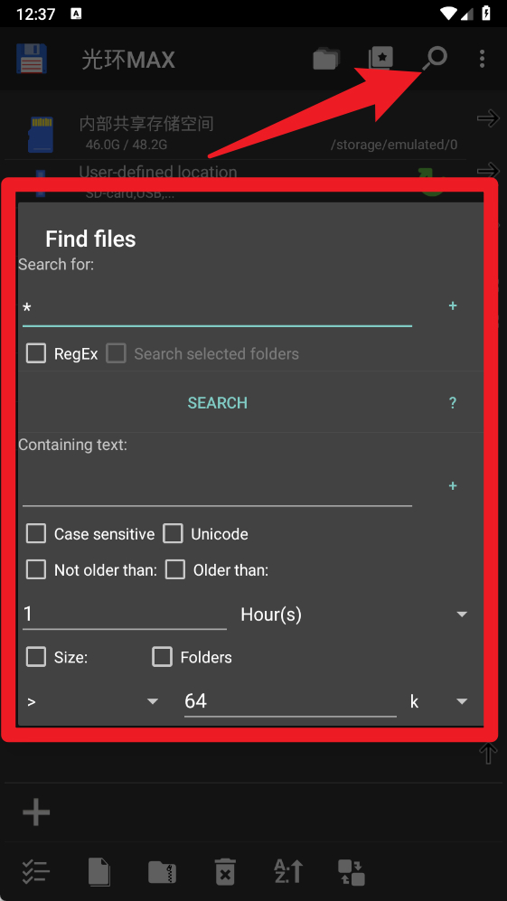Open the greater-than comparison dropdown
This screenshot has height=901, width=507.
(92, 701)
